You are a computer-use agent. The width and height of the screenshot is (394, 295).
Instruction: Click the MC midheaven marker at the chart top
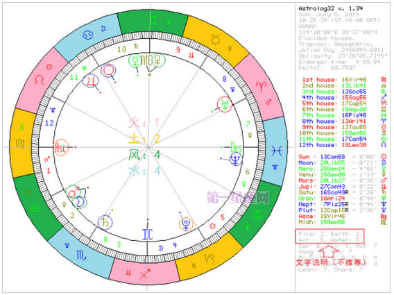click(x=146, y=60)
